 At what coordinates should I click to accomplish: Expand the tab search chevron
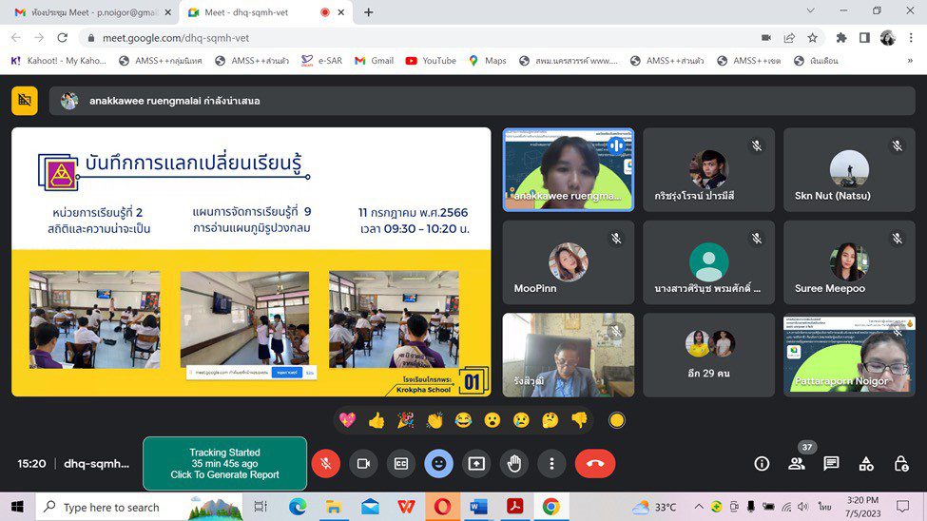[x=811, y=10]
